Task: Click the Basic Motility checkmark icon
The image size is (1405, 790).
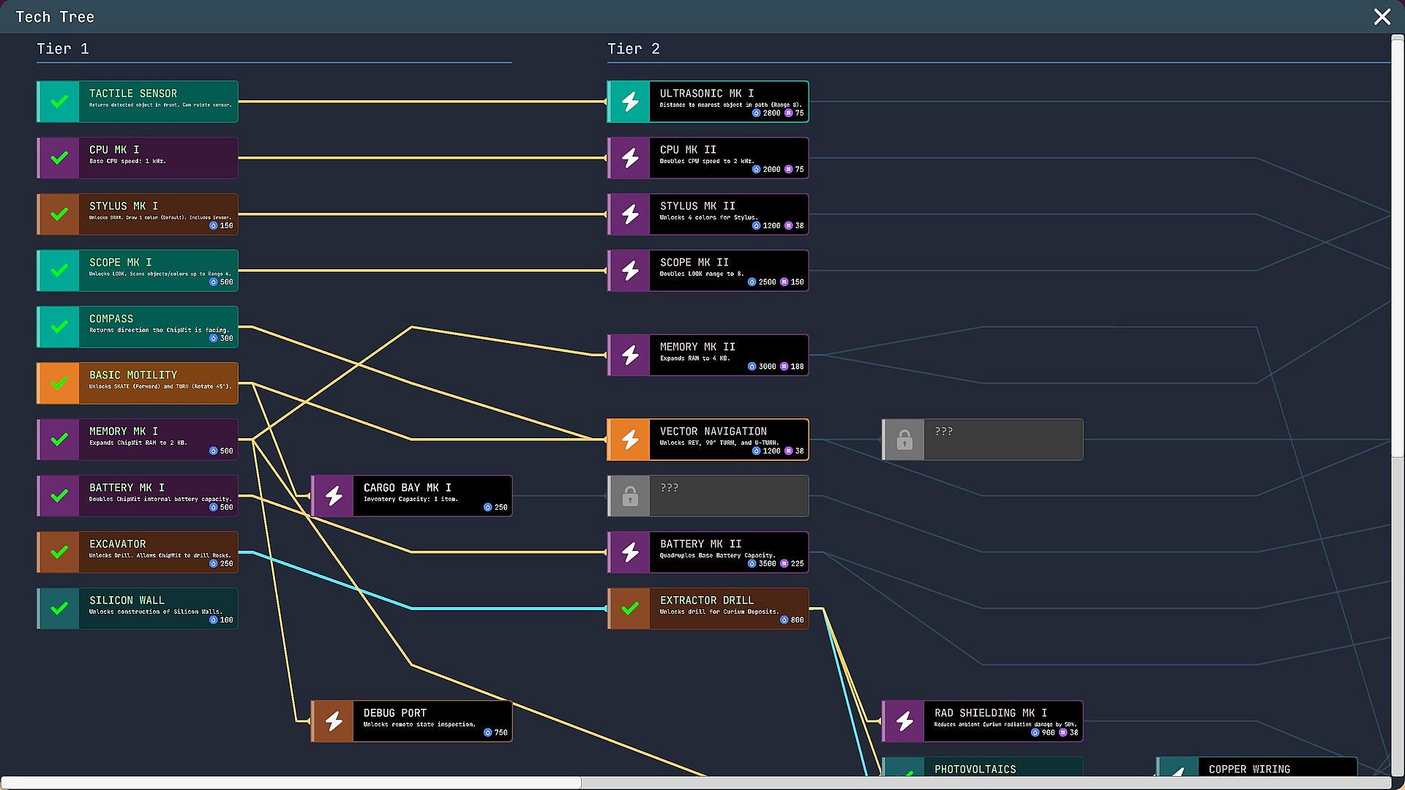Action: coord(59,383)
